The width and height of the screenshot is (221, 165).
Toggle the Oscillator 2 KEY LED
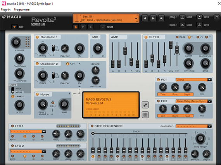pos(67,64)
